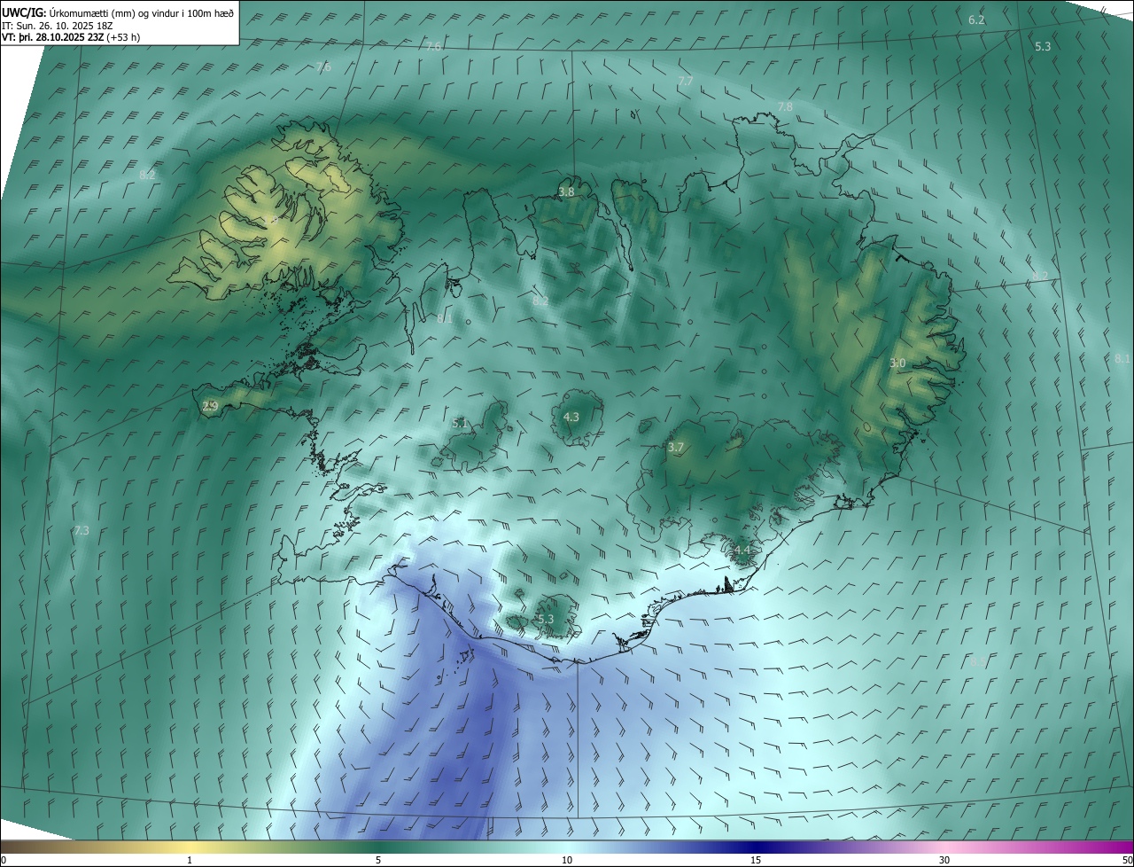1134x867 pixels.
Task: Click the title 'Úrkomumætti (mm) og vindur í 100m hæð'
Action: click(x=143, y=12)
